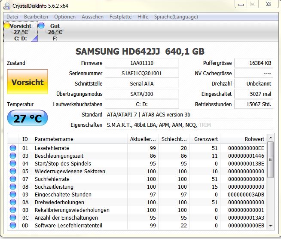The image size is (281, 239).
Task: Click status orb for Wiederzugewiesene Sektoren
Action: [13, 171]
